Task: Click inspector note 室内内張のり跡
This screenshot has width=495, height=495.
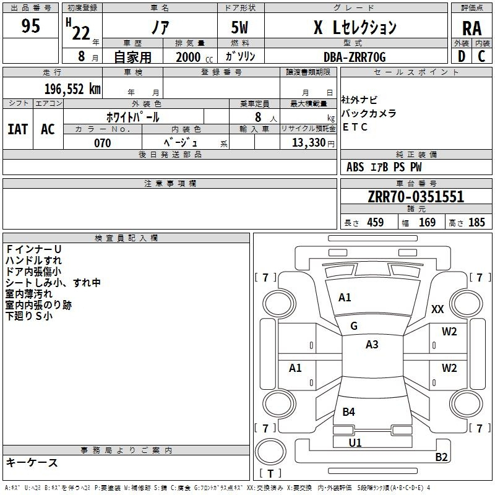Action: pyautogui.click(x=38, y=304)
